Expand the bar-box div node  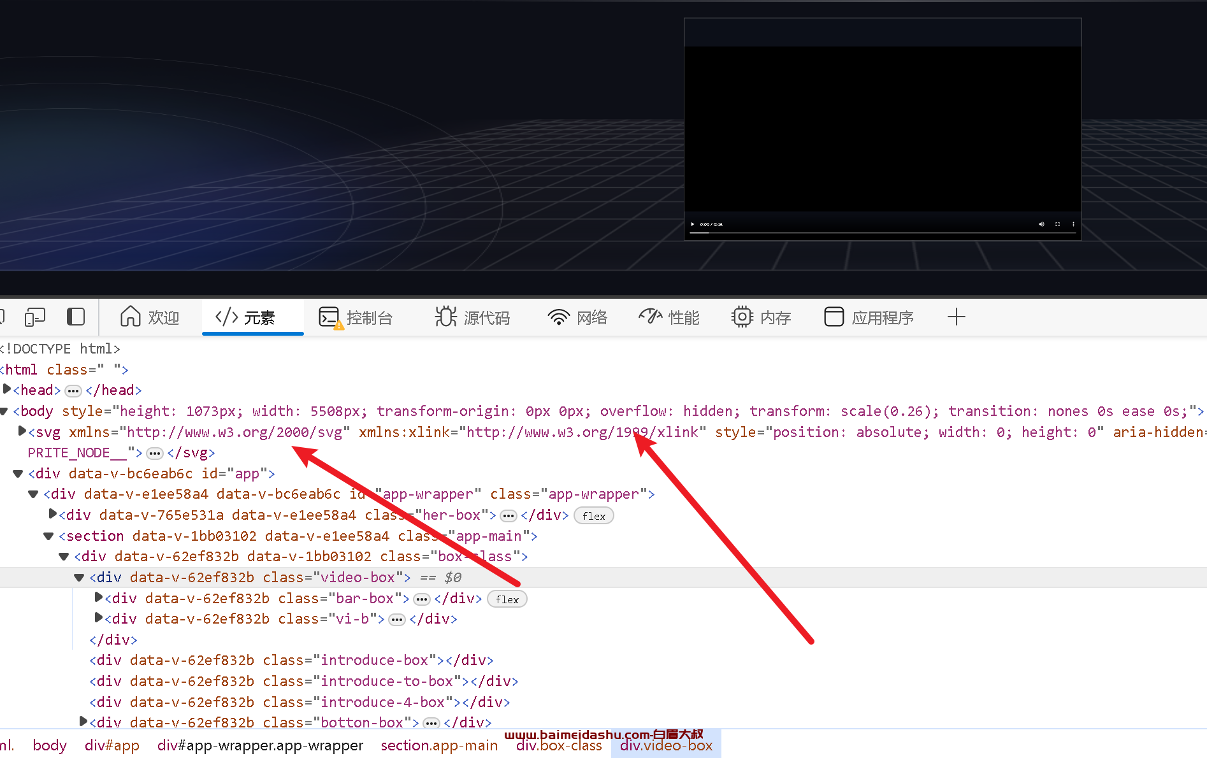99,597
